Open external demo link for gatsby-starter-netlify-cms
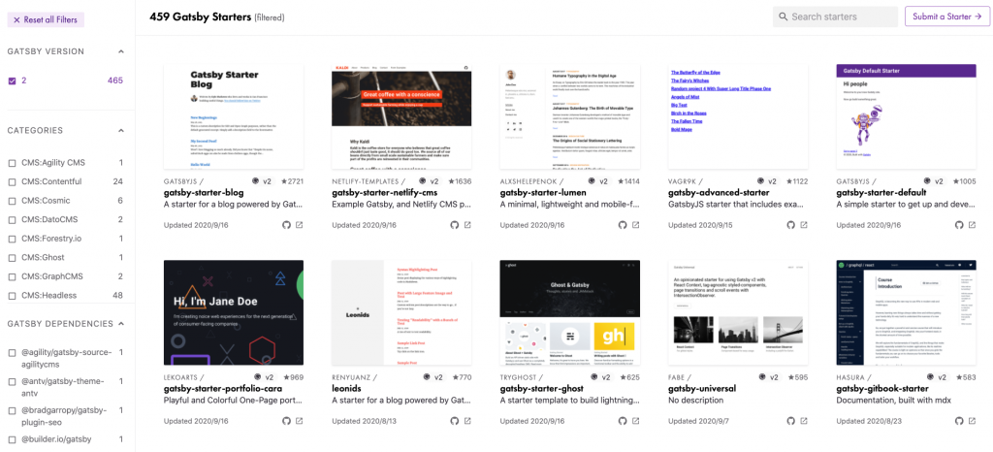 (x=467, y=225)
